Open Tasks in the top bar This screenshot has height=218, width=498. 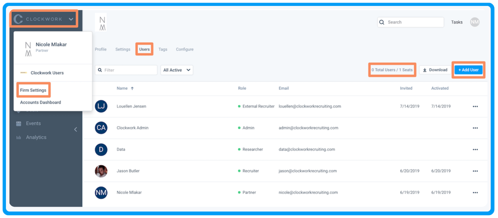pyautogui.click(x=457, y=22)
